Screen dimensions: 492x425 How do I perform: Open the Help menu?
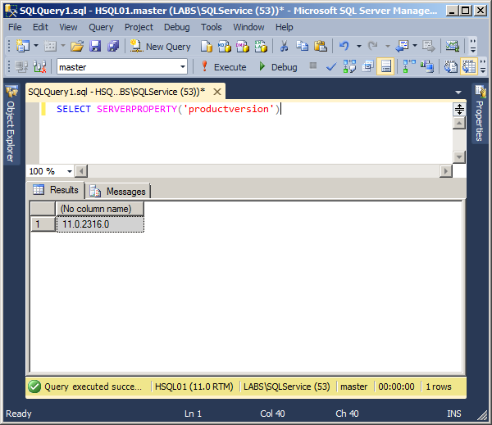click(x=284, y=27)
